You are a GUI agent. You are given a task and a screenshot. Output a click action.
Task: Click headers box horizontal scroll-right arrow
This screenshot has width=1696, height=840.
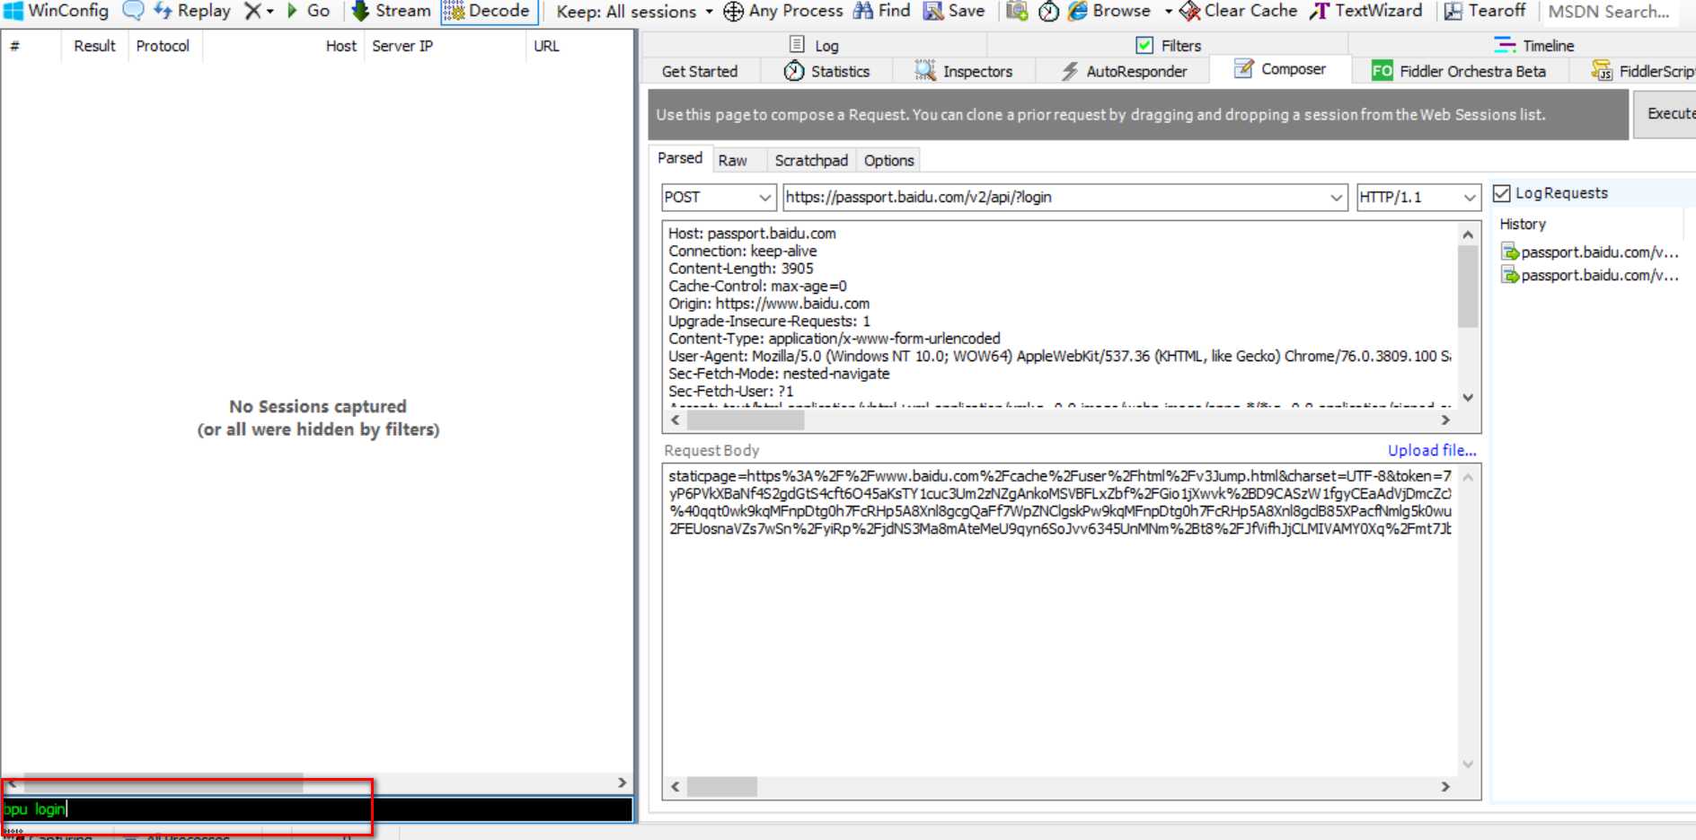1445,420
